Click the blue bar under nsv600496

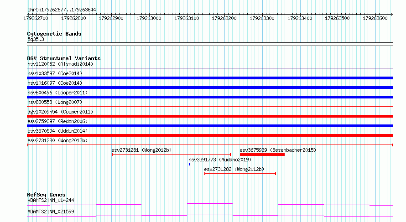(210, 97)
